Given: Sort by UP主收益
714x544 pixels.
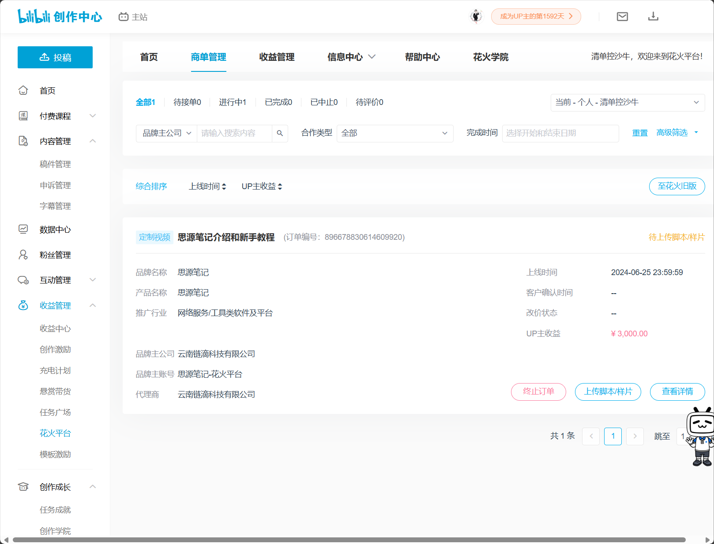Looking at the screenshot, I should pyautogui.click(x=262, y=186).
